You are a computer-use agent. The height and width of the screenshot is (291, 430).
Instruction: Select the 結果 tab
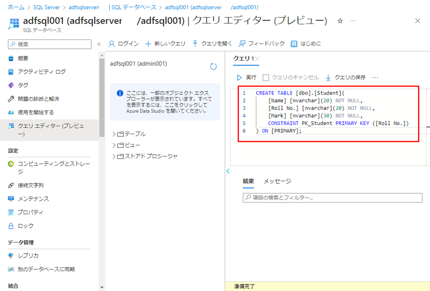pyautogui.click(x=248, y=181)
